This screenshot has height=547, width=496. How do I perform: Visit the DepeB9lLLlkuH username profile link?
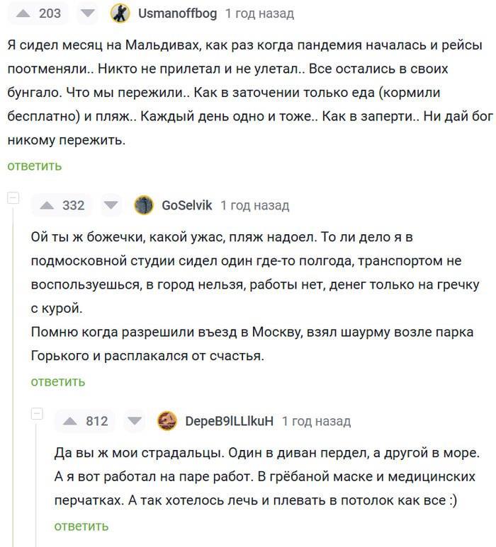229,421
